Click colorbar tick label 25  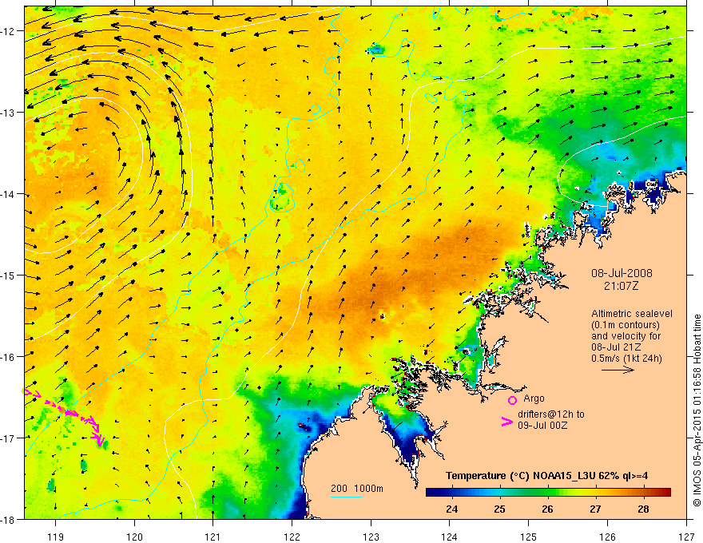(499, 509)
